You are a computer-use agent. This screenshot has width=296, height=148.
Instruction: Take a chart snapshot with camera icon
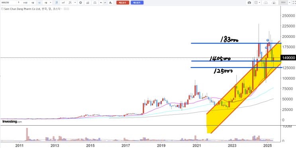coord(249,3)
